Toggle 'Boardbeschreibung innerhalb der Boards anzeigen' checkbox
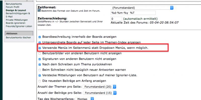 coord(40,36)
